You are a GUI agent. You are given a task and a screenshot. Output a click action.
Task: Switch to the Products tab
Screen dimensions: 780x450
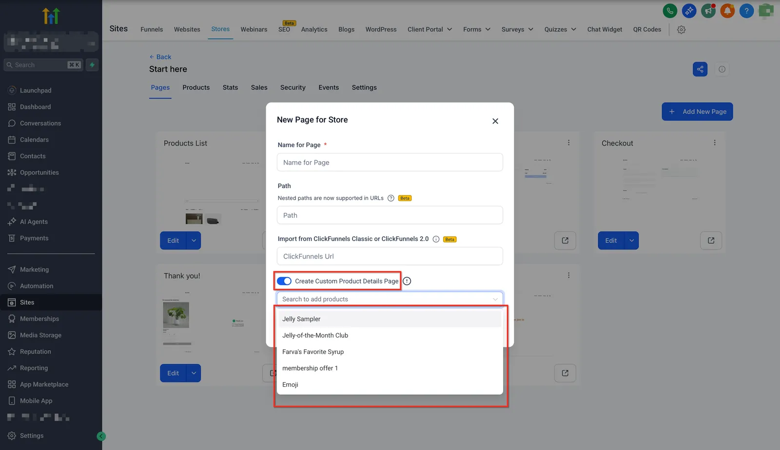196,88
